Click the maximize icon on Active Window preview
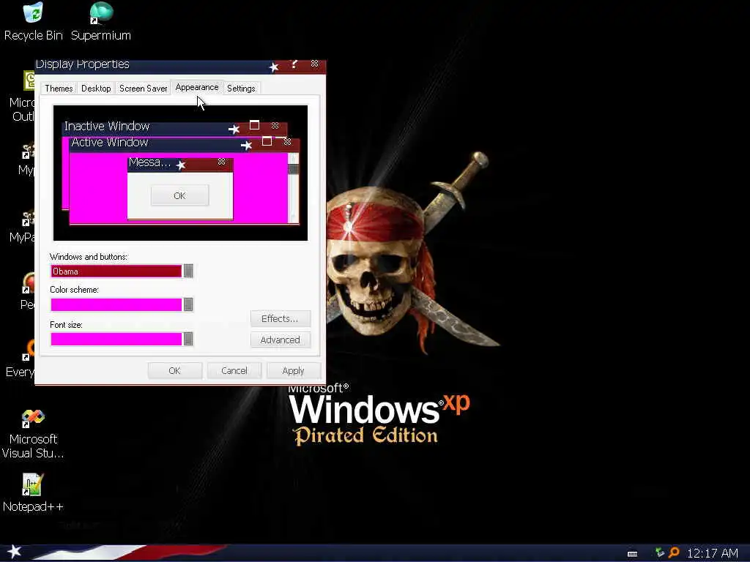 267,141
